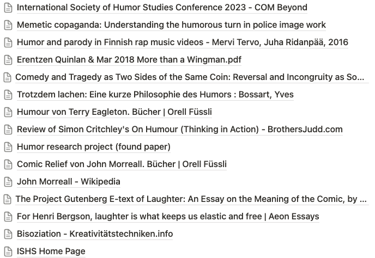Click page icon beside Bisoziation entry

(x=8, y=234)
